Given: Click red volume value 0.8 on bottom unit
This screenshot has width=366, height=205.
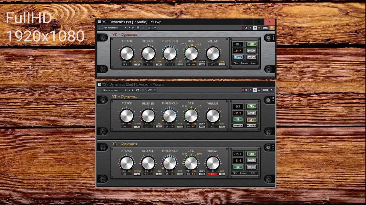Looking at the screenshot, I should coord(213,174).
